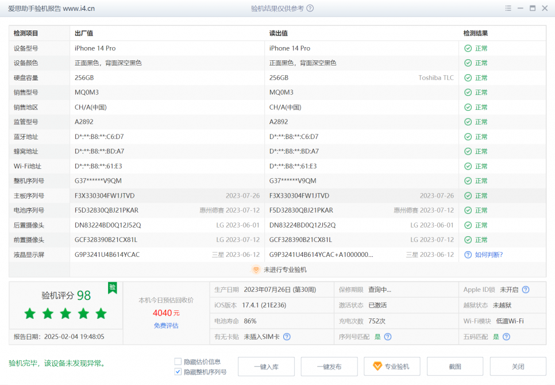Image resolution: width=555 pixels, height=385 pixels.
Task: Click the 一键入库 button
Action: 266,366
